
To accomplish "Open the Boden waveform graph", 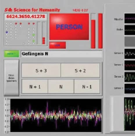I will coord(130,30).
